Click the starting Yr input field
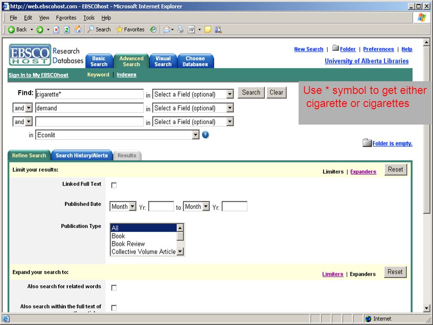 click(161, 206)
